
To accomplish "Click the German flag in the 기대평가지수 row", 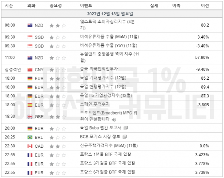I will [x=30, y=79].
